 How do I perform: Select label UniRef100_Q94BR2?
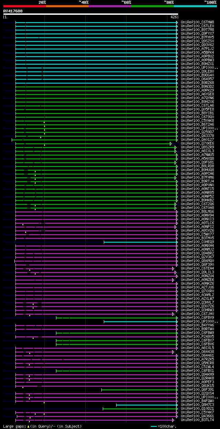point(197,253)
